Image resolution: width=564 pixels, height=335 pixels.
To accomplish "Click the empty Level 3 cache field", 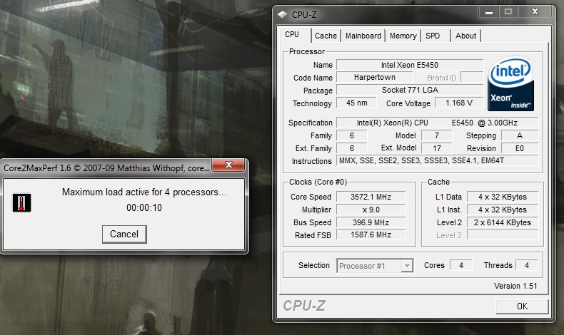I will (x=503, y=235).
